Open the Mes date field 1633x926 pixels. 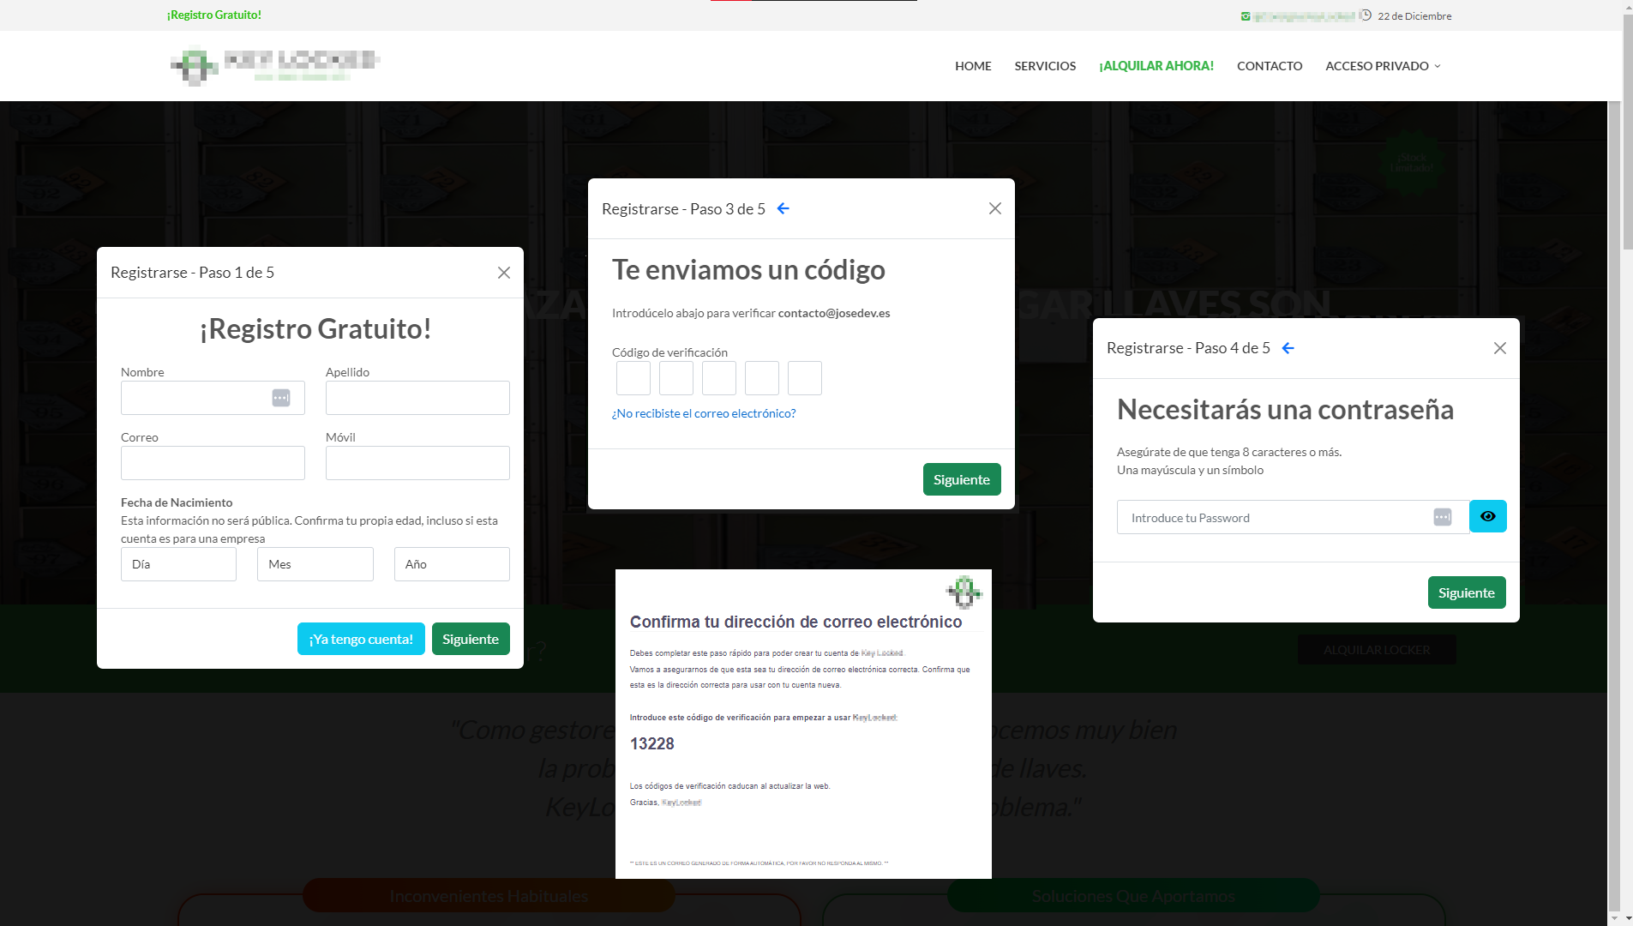pyautogui.click(x=315, y=564)
